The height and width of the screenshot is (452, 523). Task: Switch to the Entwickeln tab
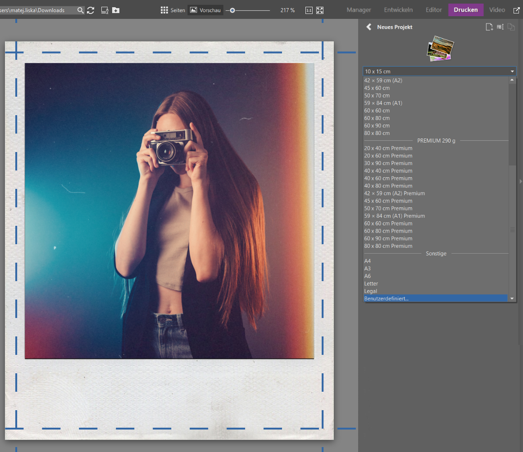click(398, 10)
